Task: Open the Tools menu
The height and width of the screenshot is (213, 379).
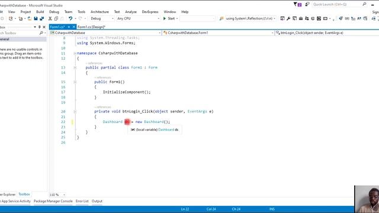Action: (81, 12)
